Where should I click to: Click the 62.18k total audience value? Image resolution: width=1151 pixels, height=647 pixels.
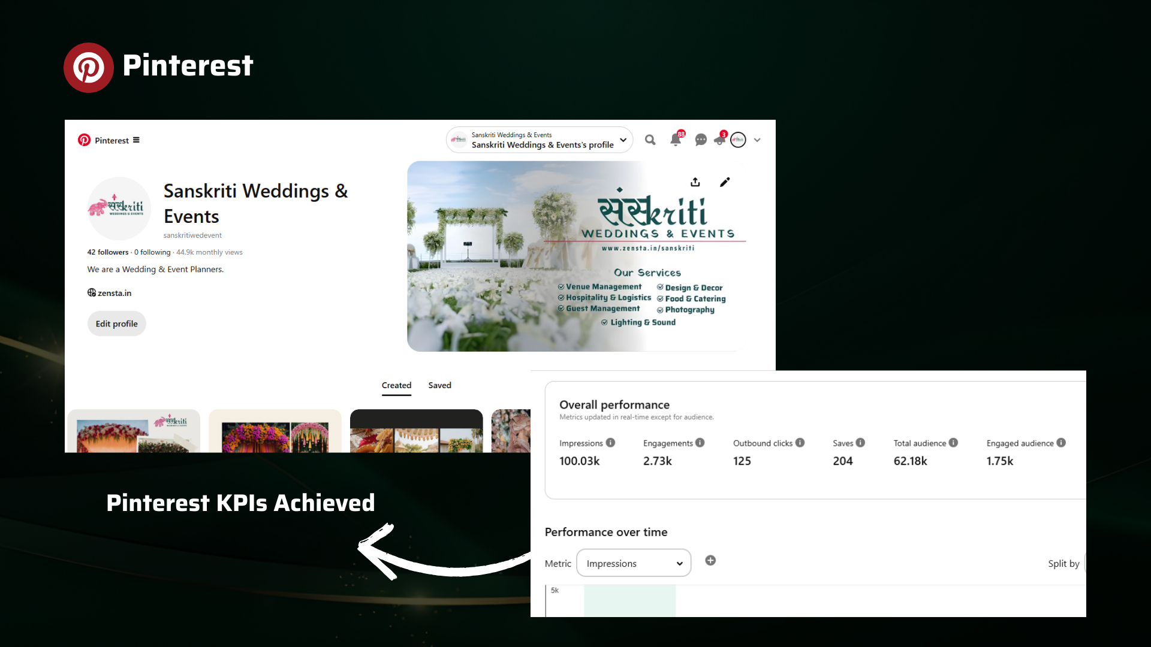[x=910, y=461]
